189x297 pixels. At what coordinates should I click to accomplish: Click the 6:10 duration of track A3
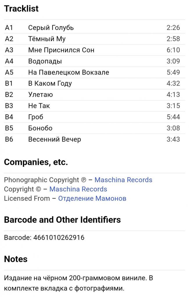173,50
